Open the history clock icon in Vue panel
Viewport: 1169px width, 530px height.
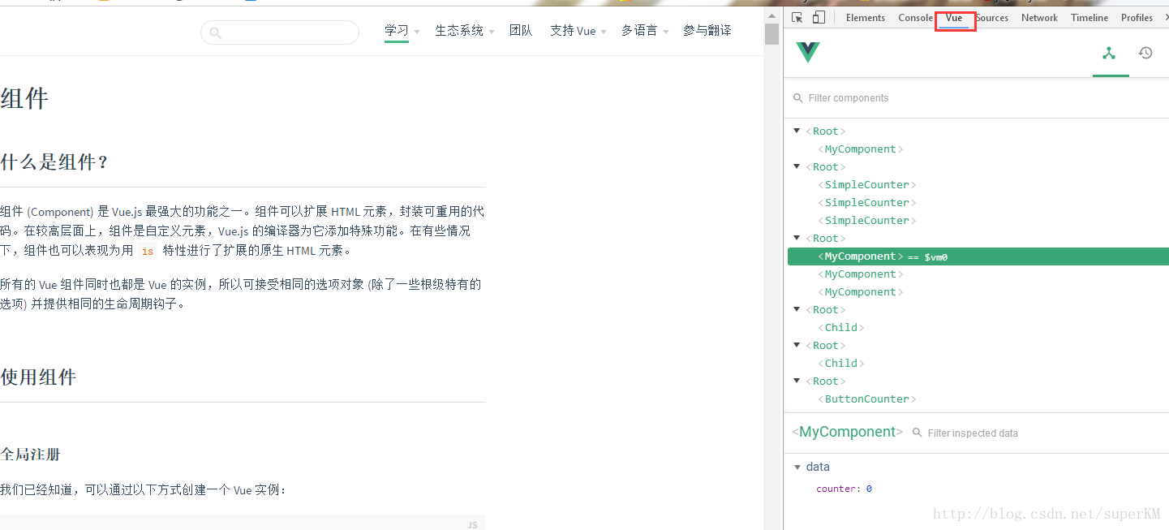(1145, 53)
